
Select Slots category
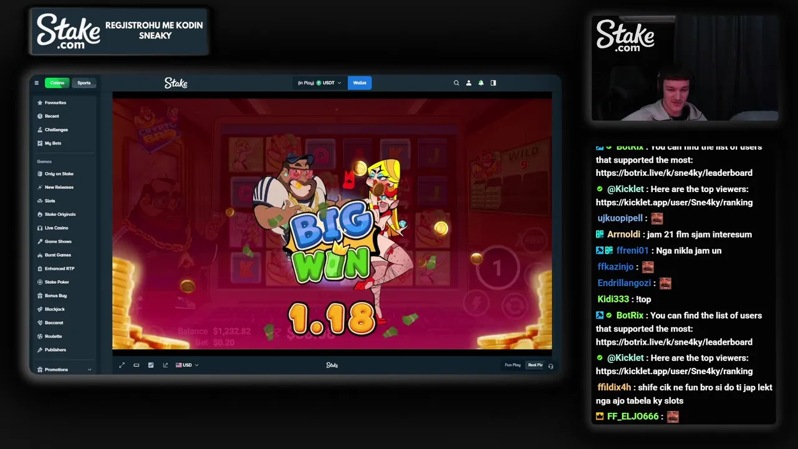pyautogui.click(x=50, y=201)
